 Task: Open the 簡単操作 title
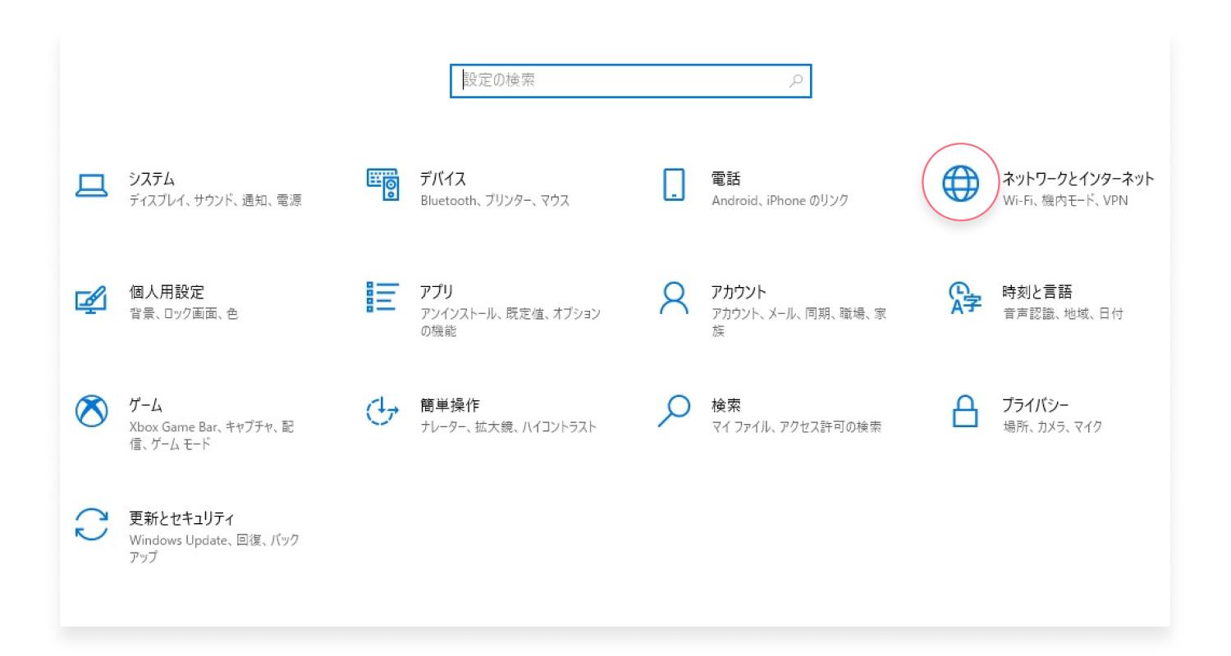point(450,405)
